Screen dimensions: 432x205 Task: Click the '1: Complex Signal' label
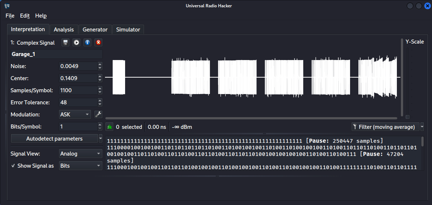(x=33, y=43)
